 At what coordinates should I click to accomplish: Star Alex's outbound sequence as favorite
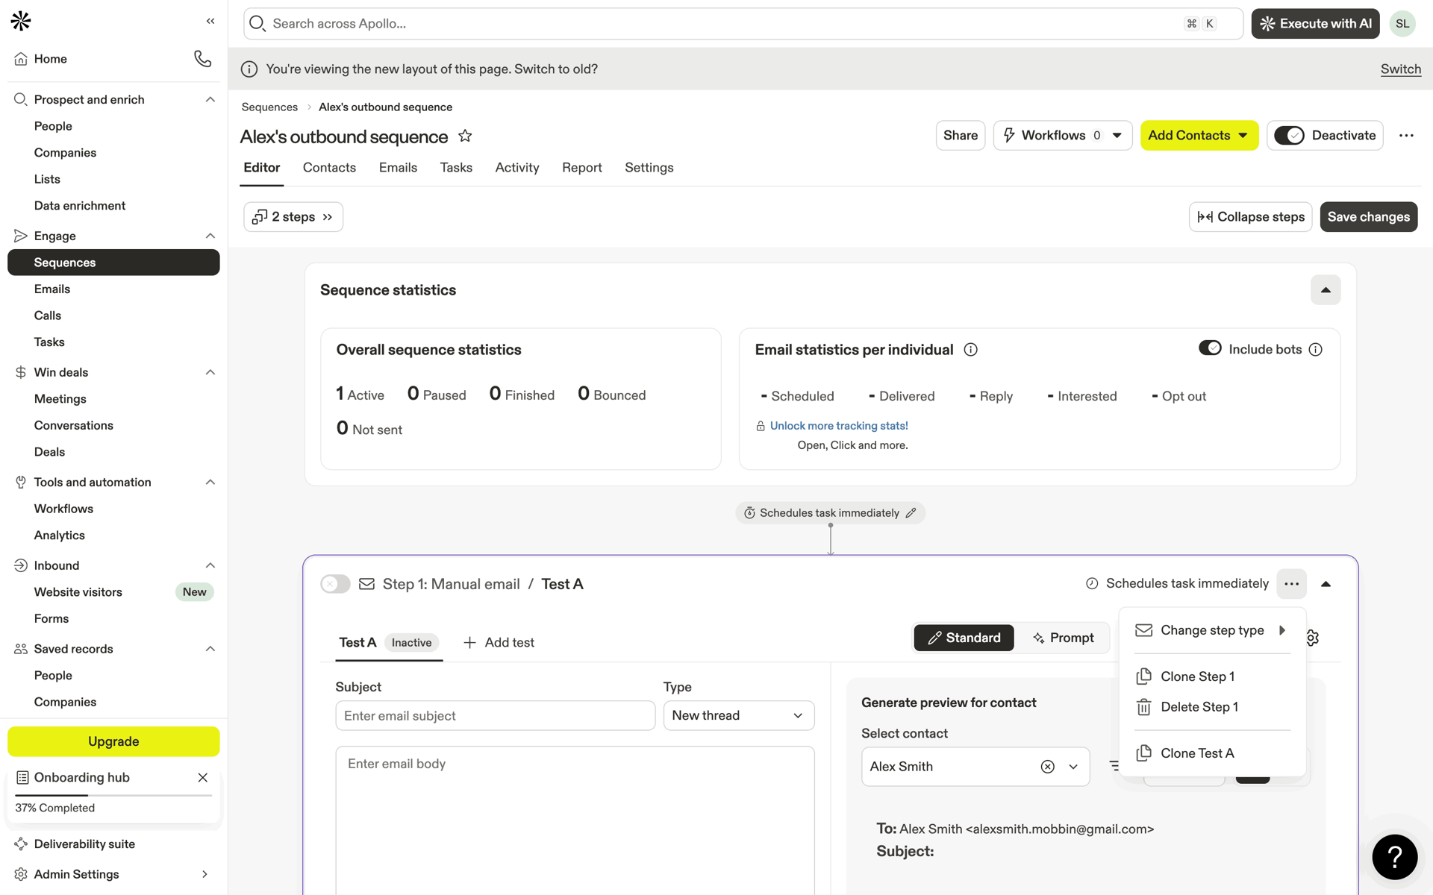pyautogui.click(x=465, y=136)
